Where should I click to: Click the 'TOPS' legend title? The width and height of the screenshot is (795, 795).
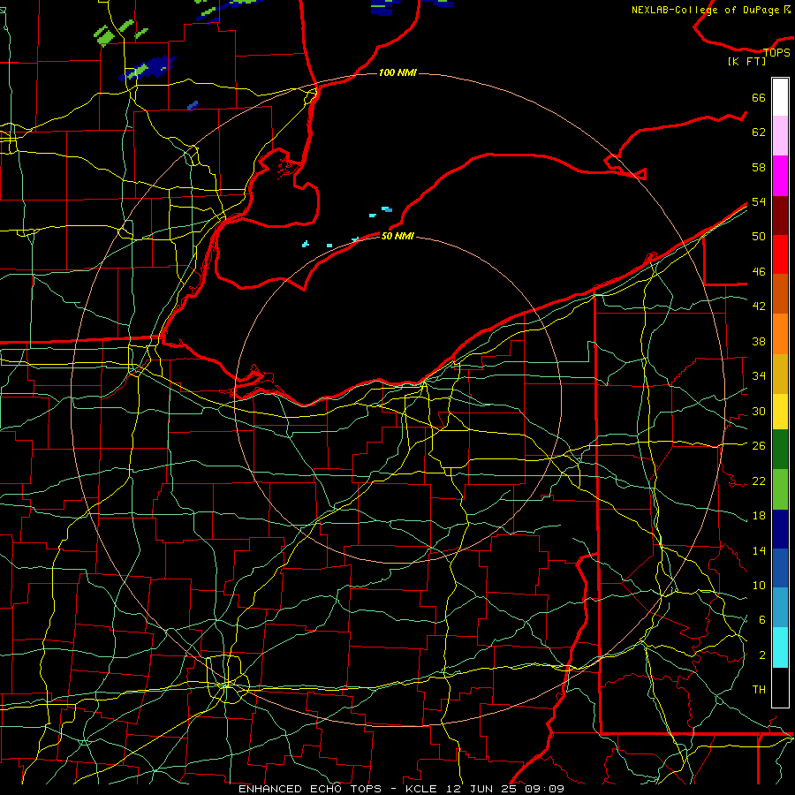tap(776, 52)
